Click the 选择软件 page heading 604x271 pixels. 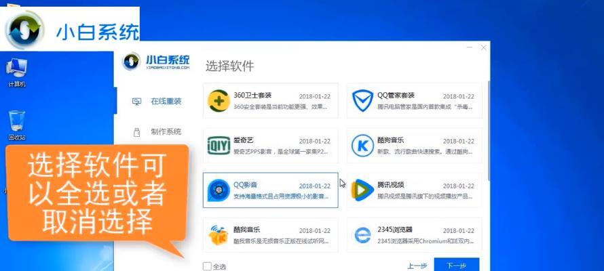click(x=229, y=66)
